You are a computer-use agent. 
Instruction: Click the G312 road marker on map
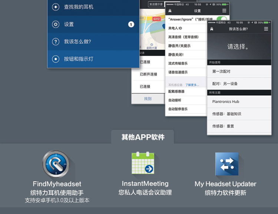(x=156, y=19)
